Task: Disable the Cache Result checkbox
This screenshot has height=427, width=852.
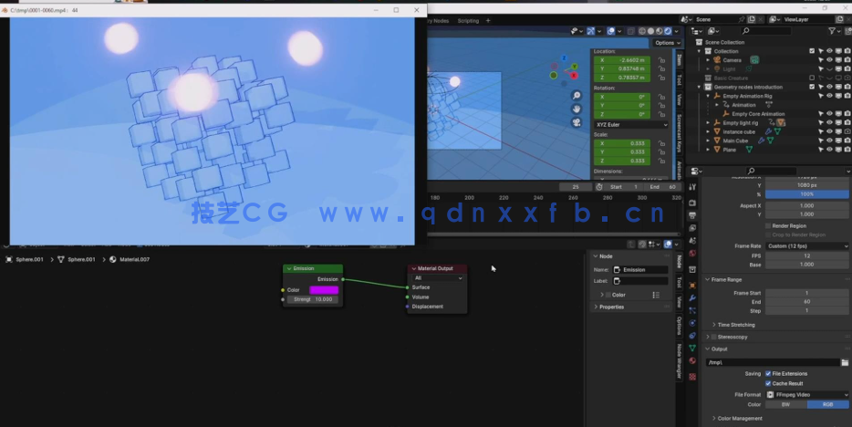Action: (x=767, y=383)
